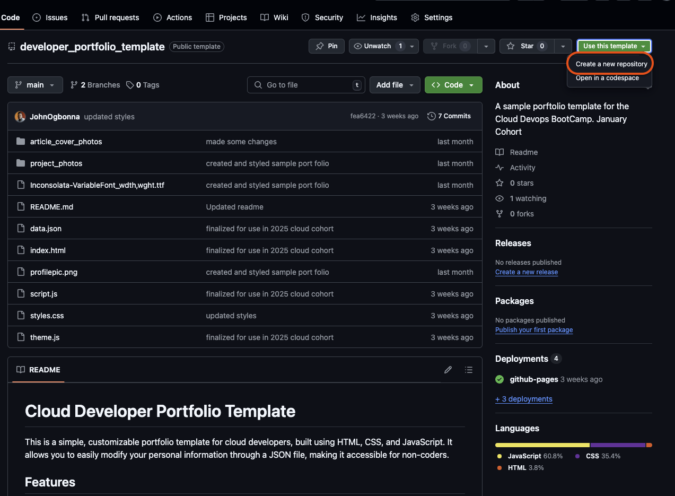Open the script.js file
This screenshot has height=496, width=675.
click(x=43, y=294)
